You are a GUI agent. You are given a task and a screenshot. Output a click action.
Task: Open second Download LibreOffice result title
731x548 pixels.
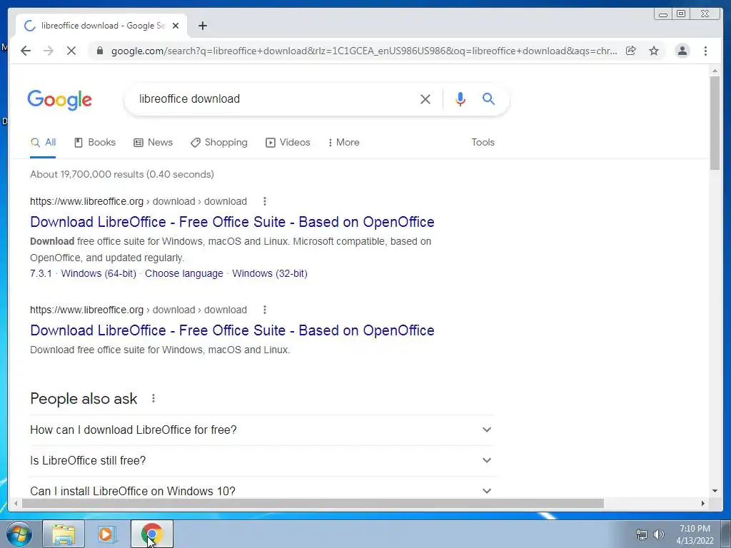coord(232,330)
